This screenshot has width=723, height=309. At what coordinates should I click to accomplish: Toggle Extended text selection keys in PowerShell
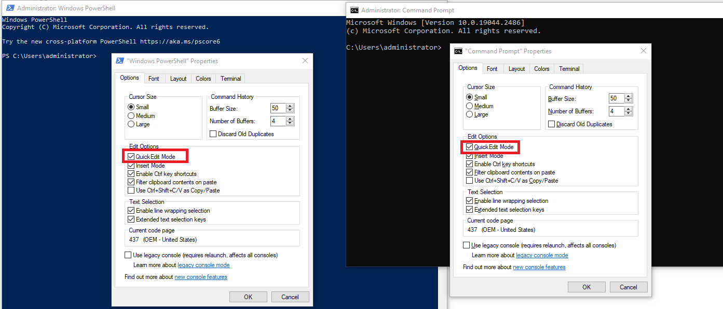click(x=131, y=219)
